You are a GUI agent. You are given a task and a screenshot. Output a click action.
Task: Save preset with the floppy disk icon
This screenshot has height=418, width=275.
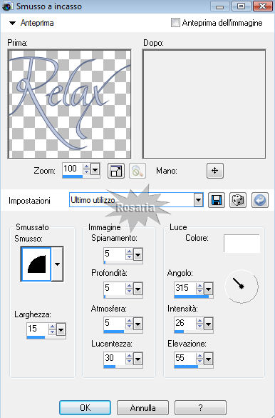click(217, 200)
